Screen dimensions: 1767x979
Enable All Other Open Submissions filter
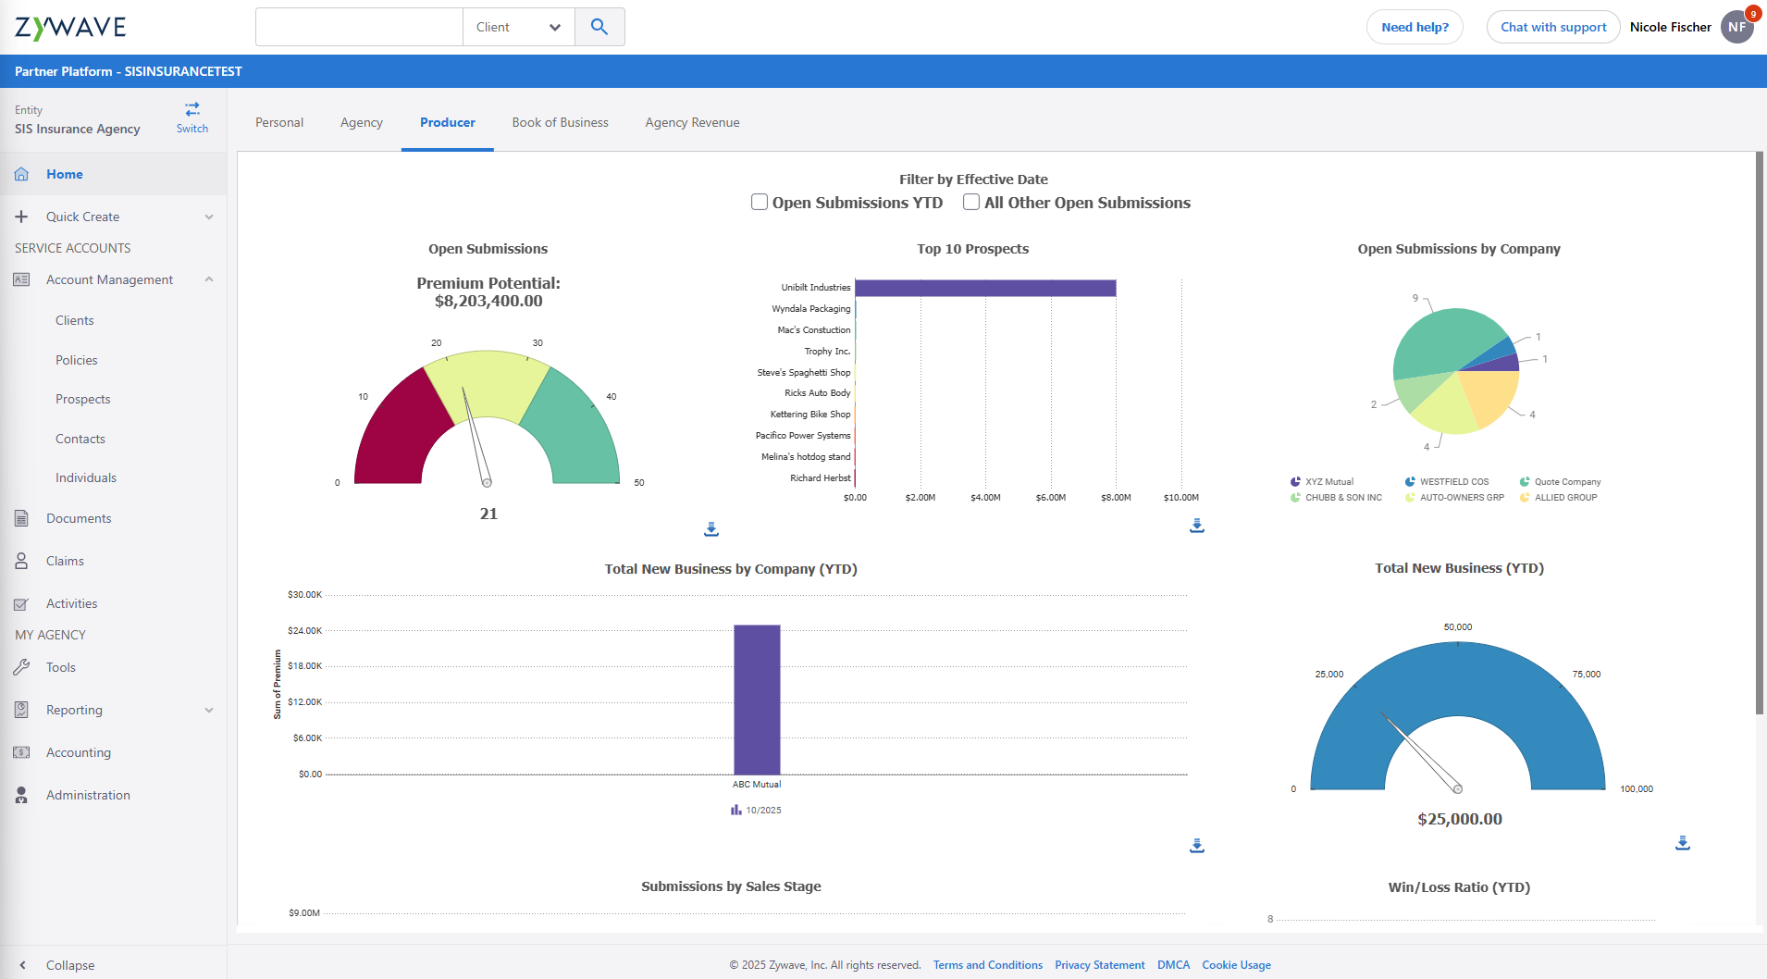tap(971, 202)
